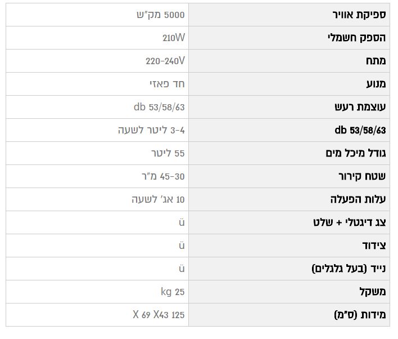The image size is (398, 339).
Task: Select the '5000 מק"ש' airflow value
Action: click(165, 15)
